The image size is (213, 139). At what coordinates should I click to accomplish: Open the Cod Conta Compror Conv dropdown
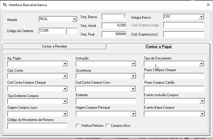(x=133, y=89)
